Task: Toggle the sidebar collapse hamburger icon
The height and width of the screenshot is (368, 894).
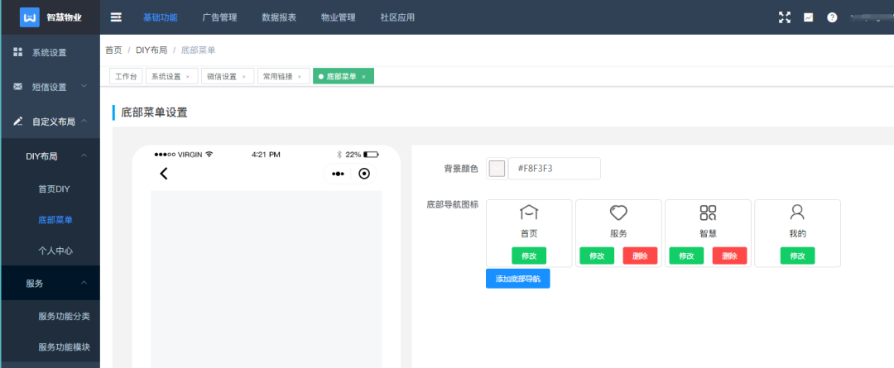Action: [116, 17]
